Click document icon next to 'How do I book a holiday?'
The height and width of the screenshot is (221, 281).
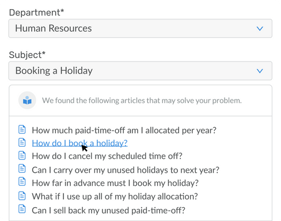tap(22, 143)
